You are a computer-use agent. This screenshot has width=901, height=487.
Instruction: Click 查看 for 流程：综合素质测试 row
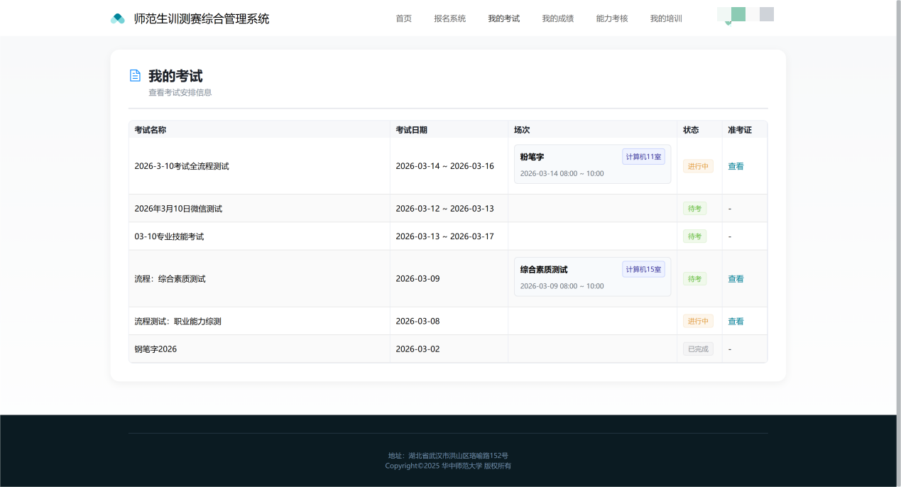(736, 279)
